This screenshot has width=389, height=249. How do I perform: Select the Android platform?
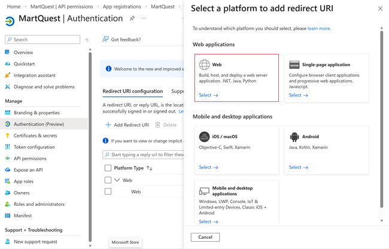299,168
